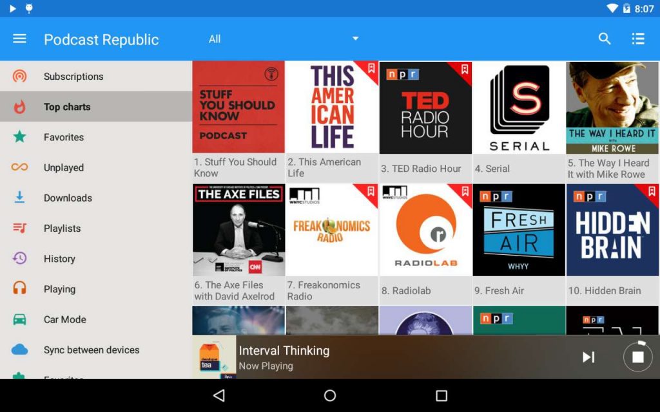Go to Favorites section
The image size is (660, 412).
[96, 137]
